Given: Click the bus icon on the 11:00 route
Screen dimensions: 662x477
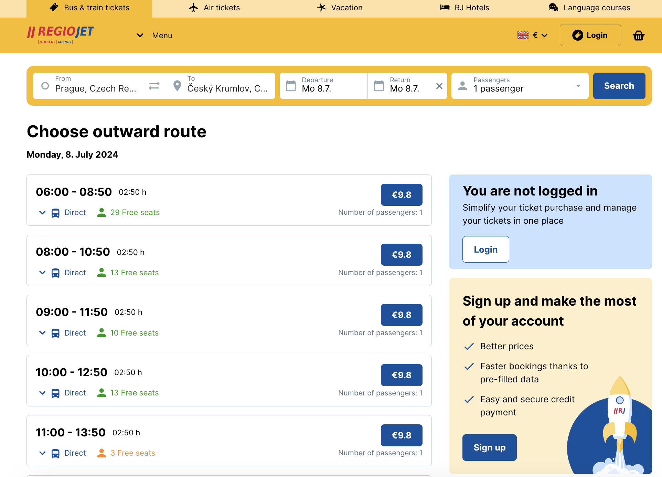Looking at the screenshot, I should [x=55, y=454].
